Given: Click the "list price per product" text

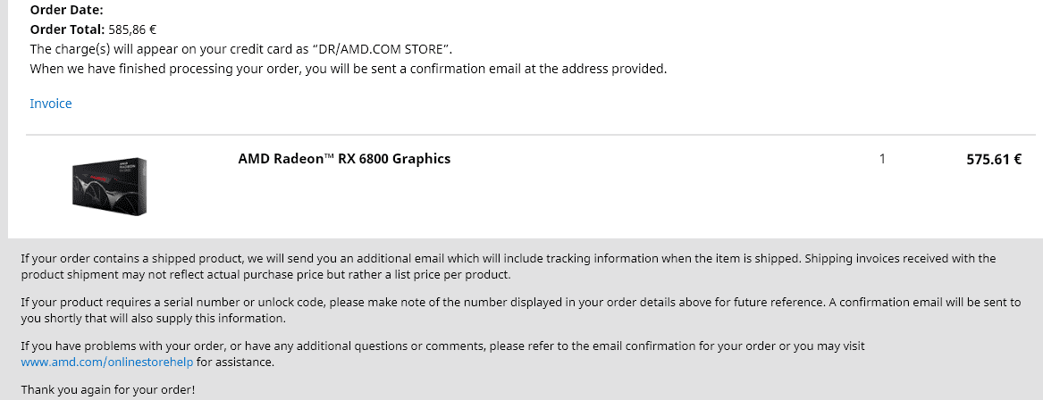Looking at the screenshot, I should pos(451,274).
